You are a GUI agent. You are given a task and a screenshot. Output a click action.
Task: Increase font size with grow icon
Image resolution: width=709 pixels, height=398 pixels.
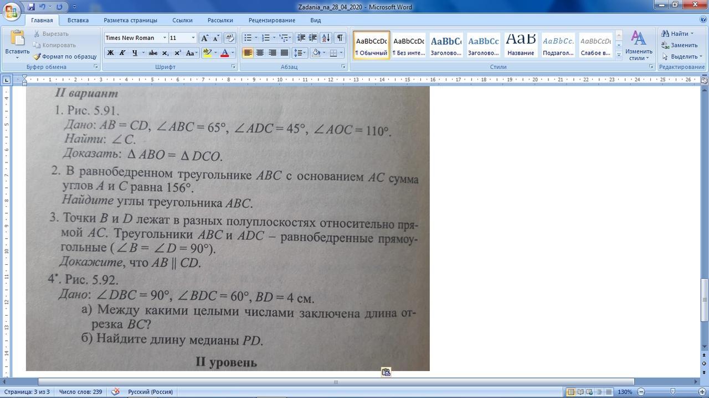click(204, 38)
